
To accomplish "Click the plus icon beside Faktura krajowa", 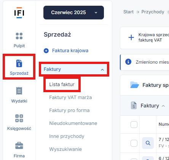I will point(46,51).
